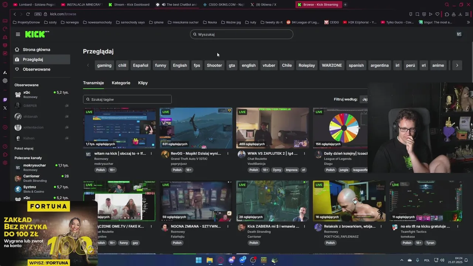Go back with the browser back arrow
This screenshot has width=473, height=266.
click(x=15, y=14)
